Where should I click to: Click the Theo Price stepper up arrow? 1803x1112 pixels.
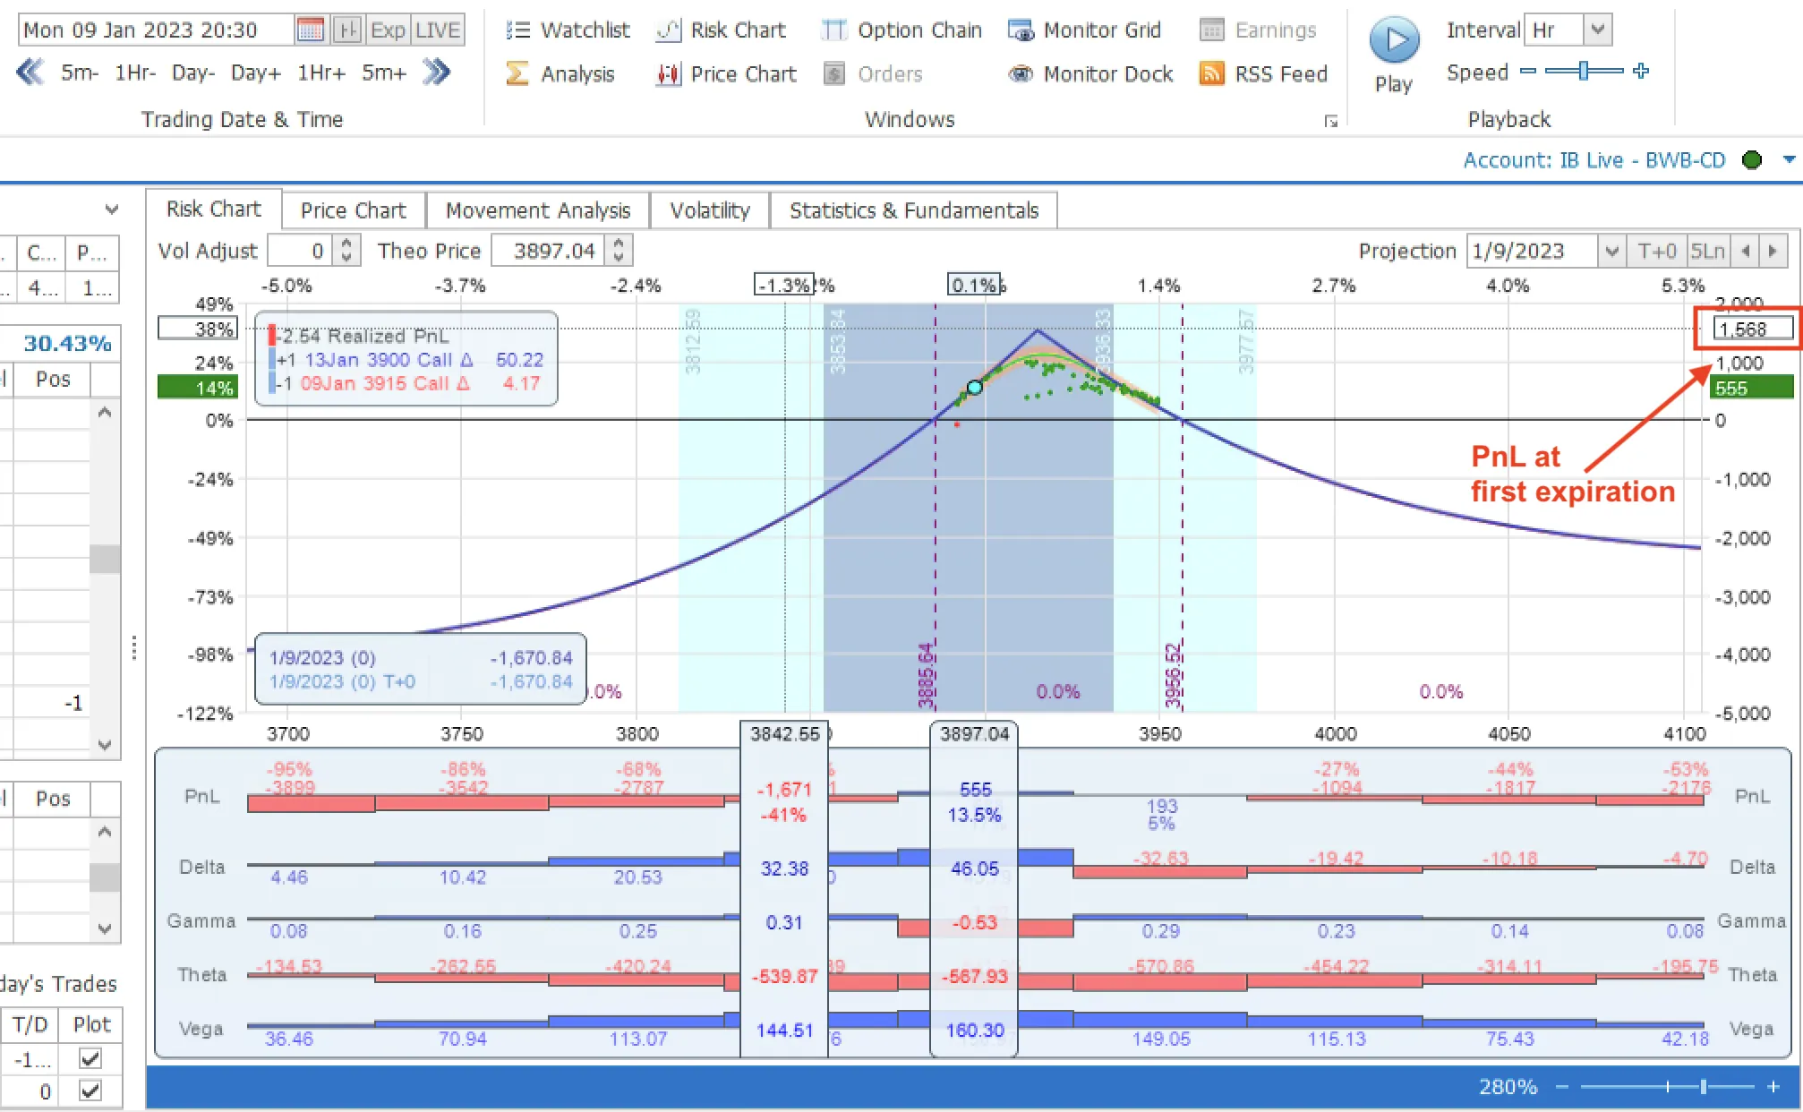pos(618,244)
